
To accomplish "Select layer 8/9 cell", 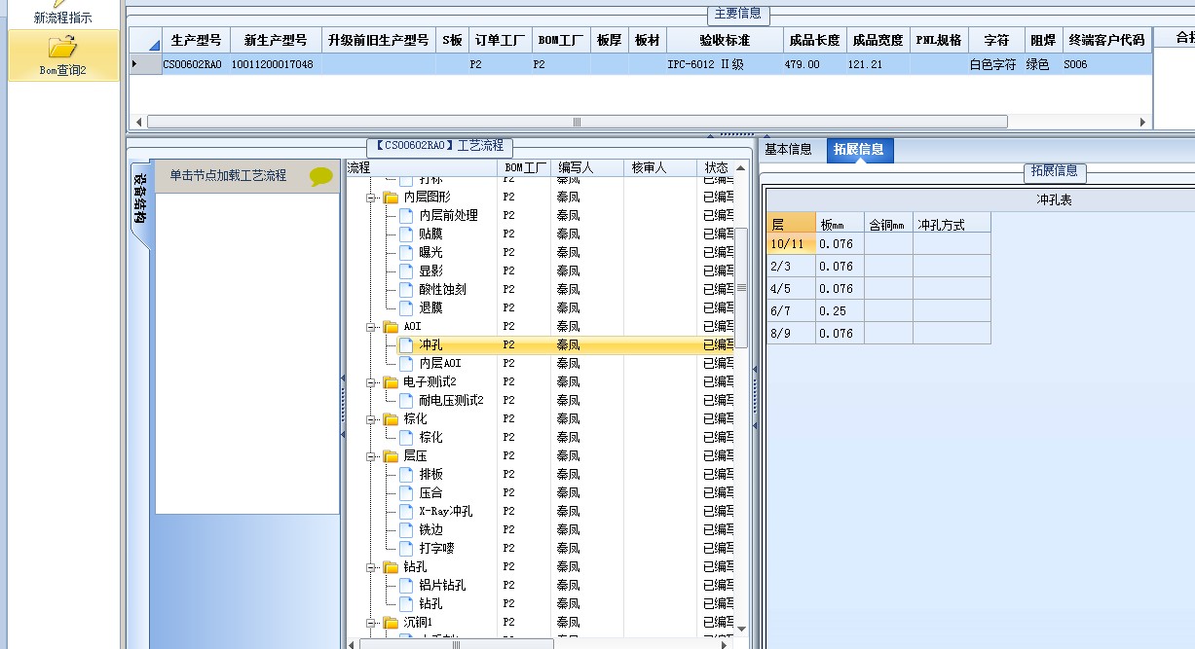I will tap(791, 333).
